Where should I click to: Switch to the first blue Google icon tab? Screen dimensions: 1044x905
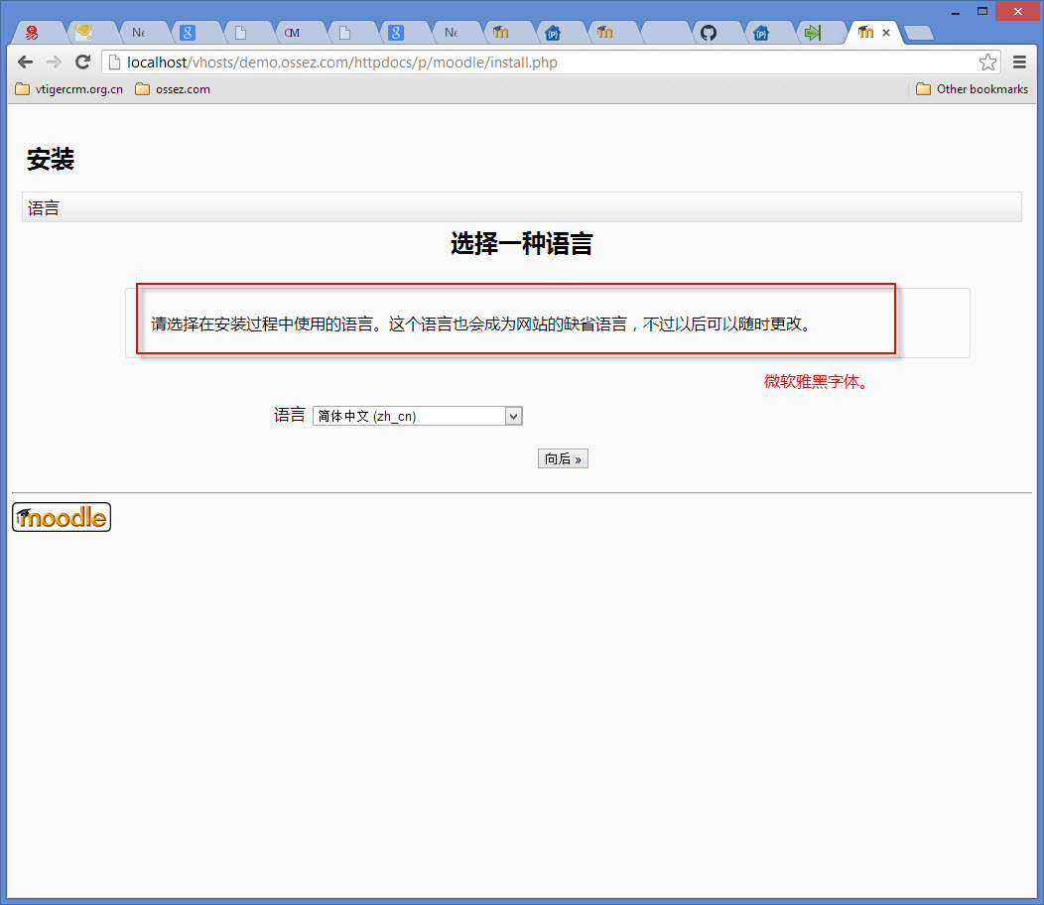[x=188, y=33]
